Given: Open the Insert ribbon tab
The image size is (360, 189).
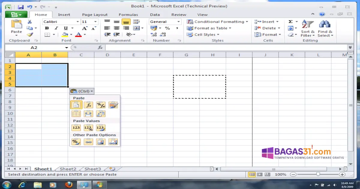Looking at the screenshot, I should [x=64, y=14].
